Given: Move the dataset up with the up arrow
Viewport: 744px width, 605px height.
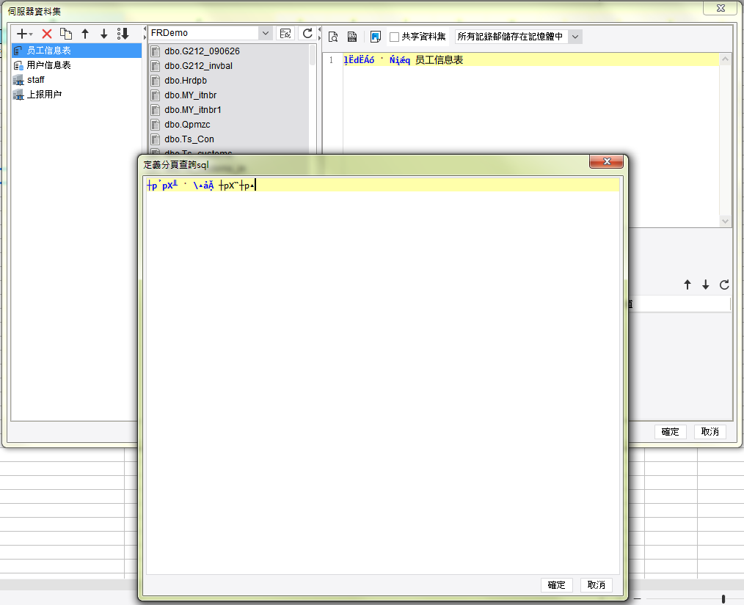Looking at the screenshot, I should pos(85,34).
